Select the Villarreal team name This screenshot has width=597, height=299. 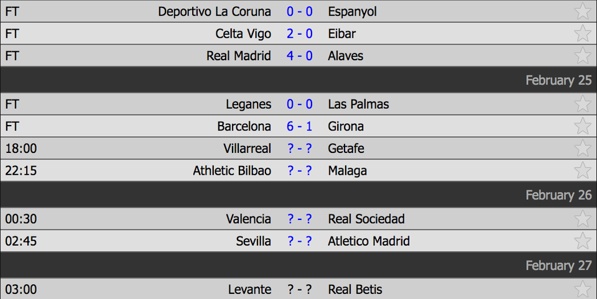247,149
